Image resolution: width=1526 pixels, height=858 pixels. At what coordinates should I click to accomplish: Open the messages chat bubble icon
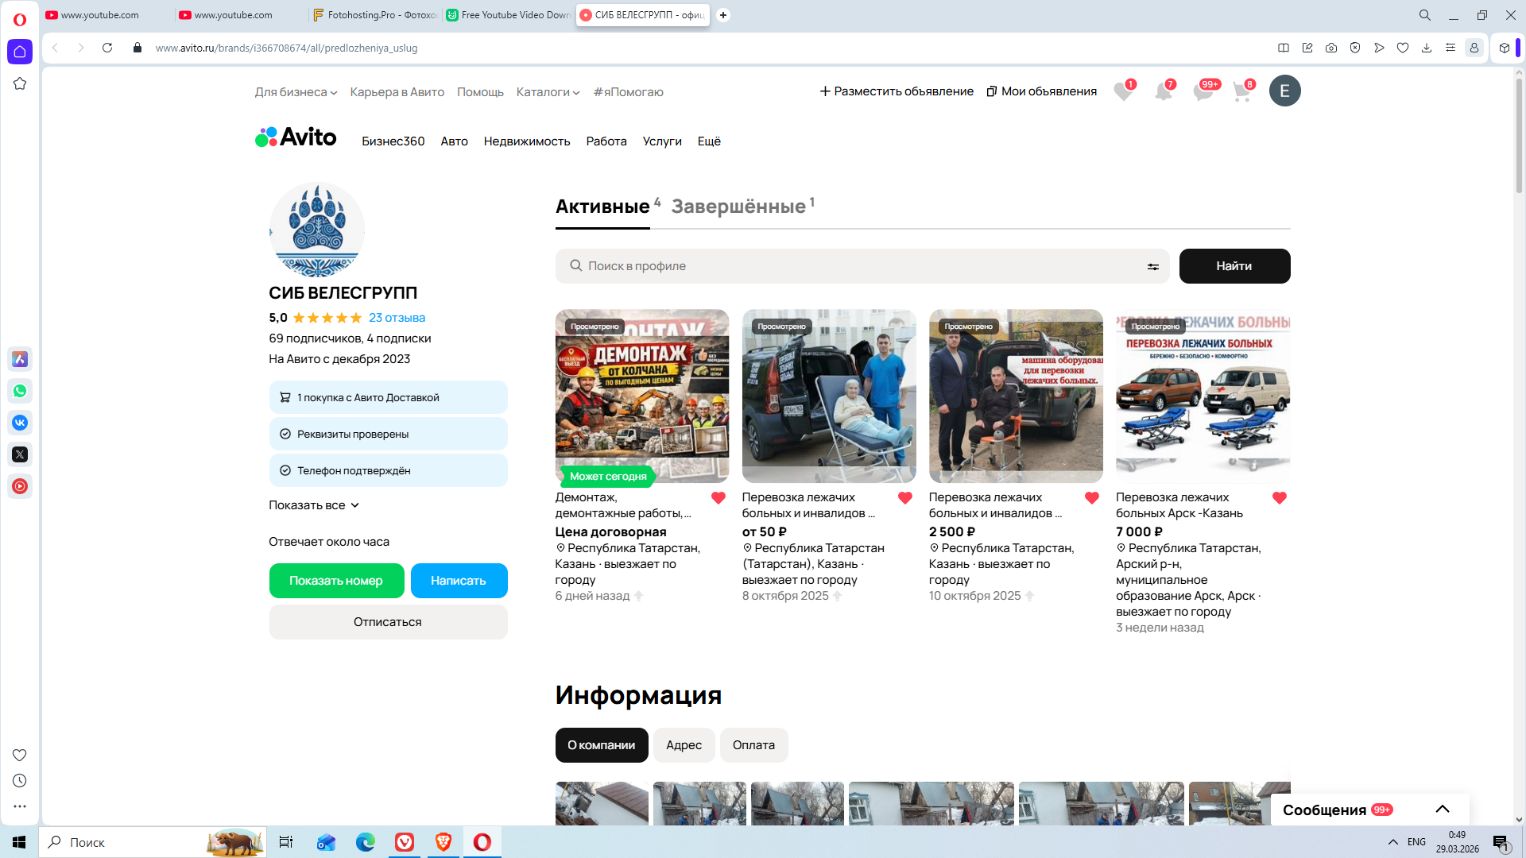1203,92
